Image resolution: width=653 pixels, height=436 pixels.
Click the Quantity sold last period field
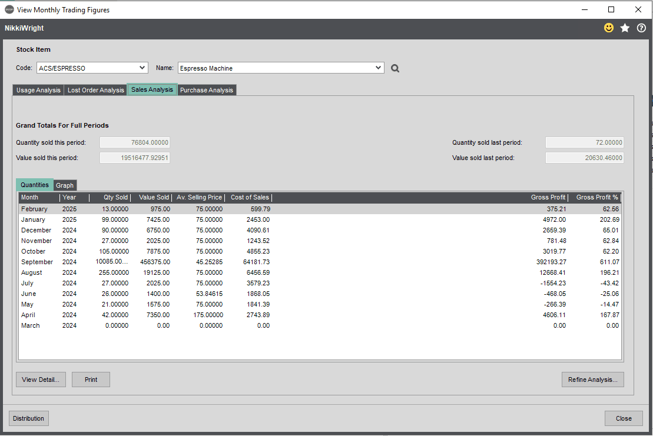pyautogui.click(x=585, y=143)
